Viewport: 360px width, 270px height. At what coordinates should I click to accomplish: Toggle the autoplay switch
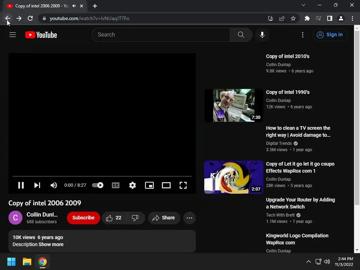click(x=98, y=185)
